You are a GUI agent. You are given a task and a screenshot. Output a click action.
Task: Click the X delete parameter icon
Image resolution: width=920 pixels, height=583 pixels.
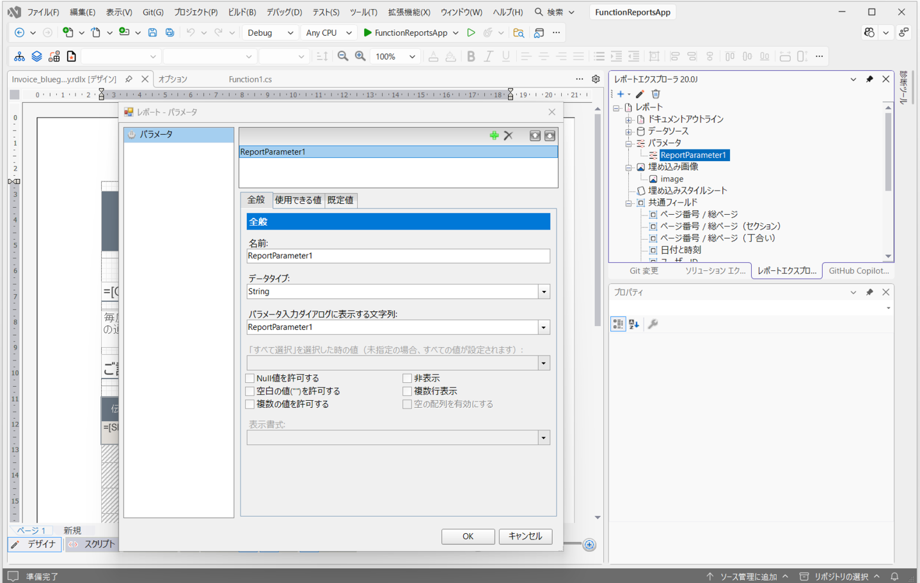pos(509,136)
